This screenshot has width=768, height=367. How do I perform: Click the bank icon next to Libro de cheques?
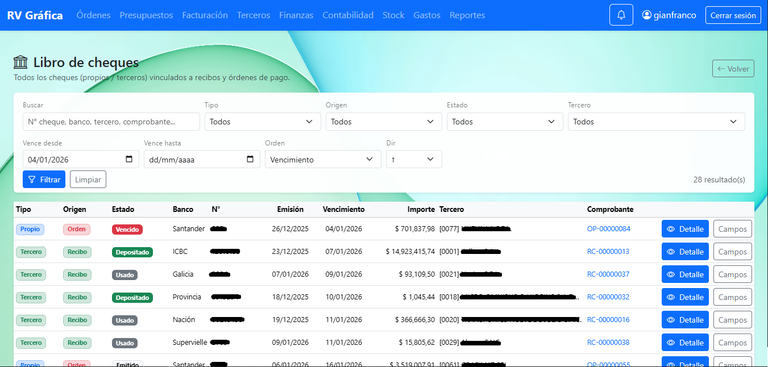pyautogui.click(x=20, y=61)
